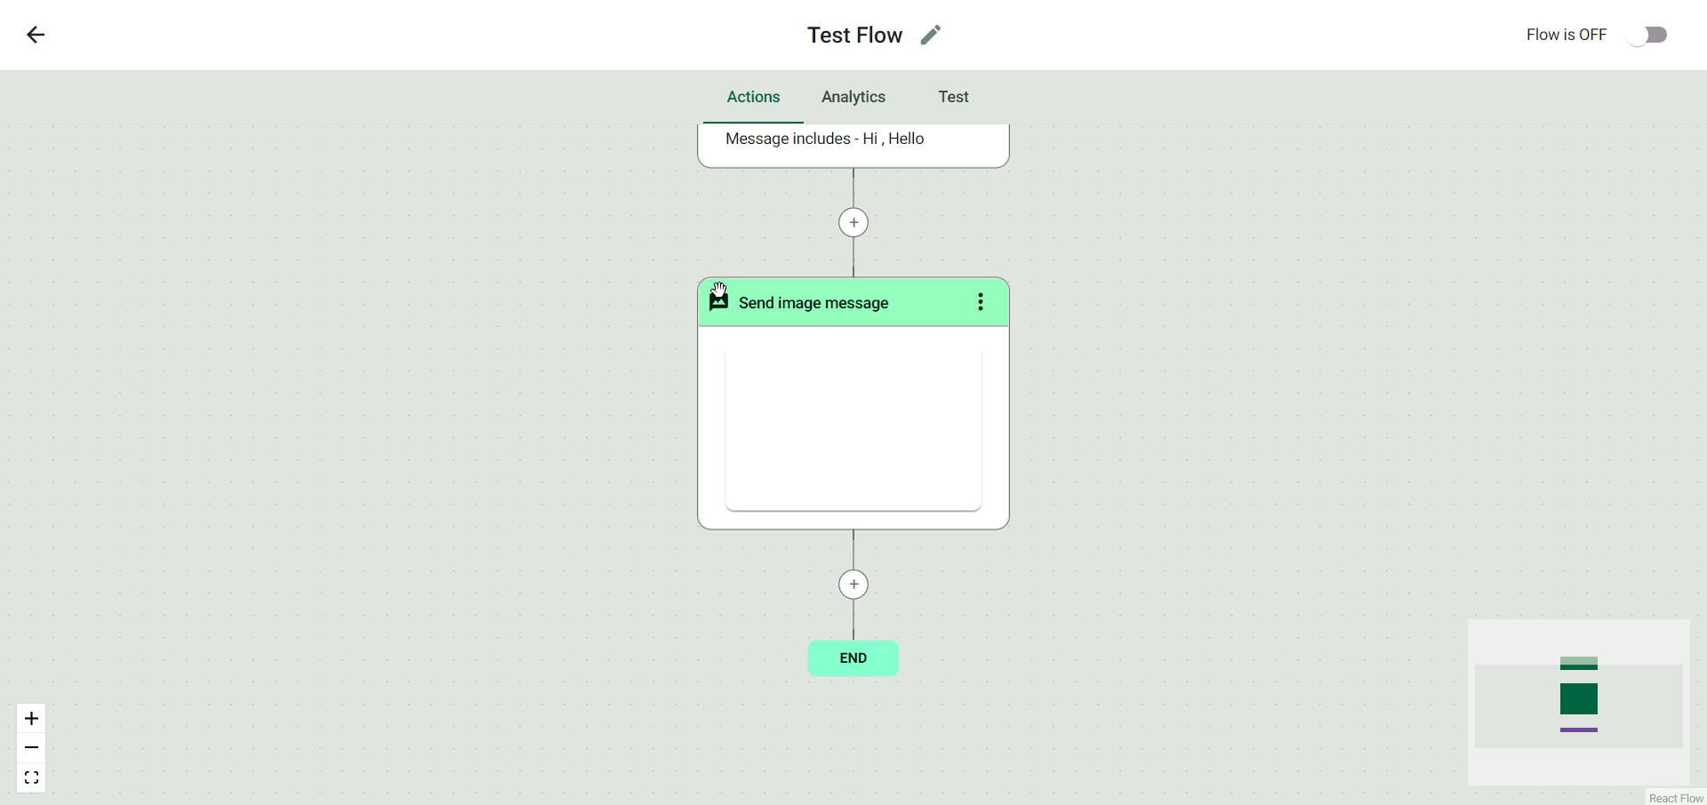Image resolution: width=1707 pixels, height=805 pixels.
Task: Click the React Flow attribution link
Action: pyautogui.click(x=1676, y=798)
